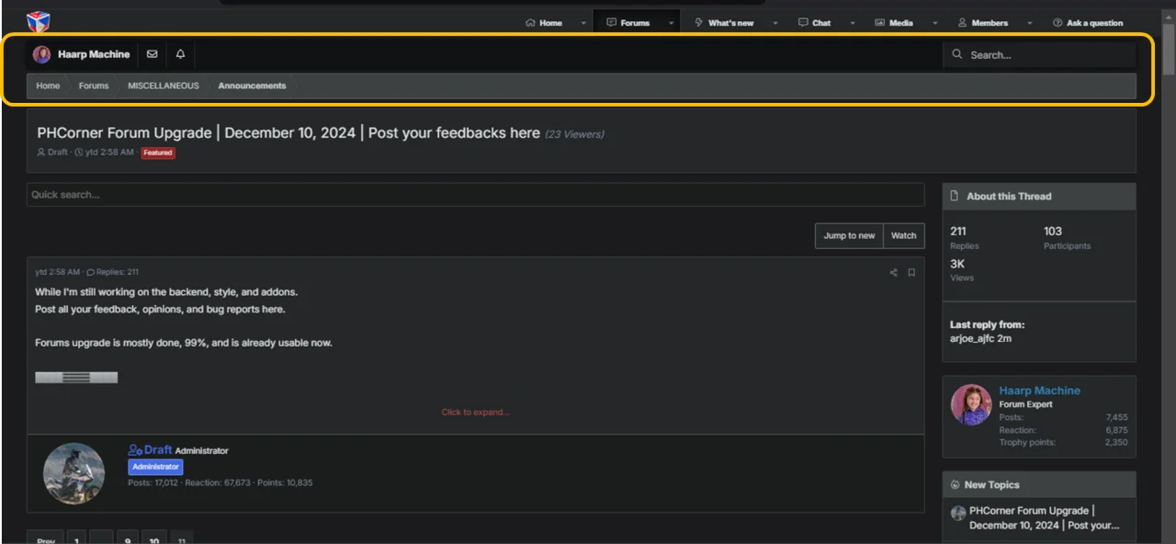Image resolution: width=1176 pixels, height=544 pixels.
Task: Open the alerts bell icon
Action: [180, 54]
